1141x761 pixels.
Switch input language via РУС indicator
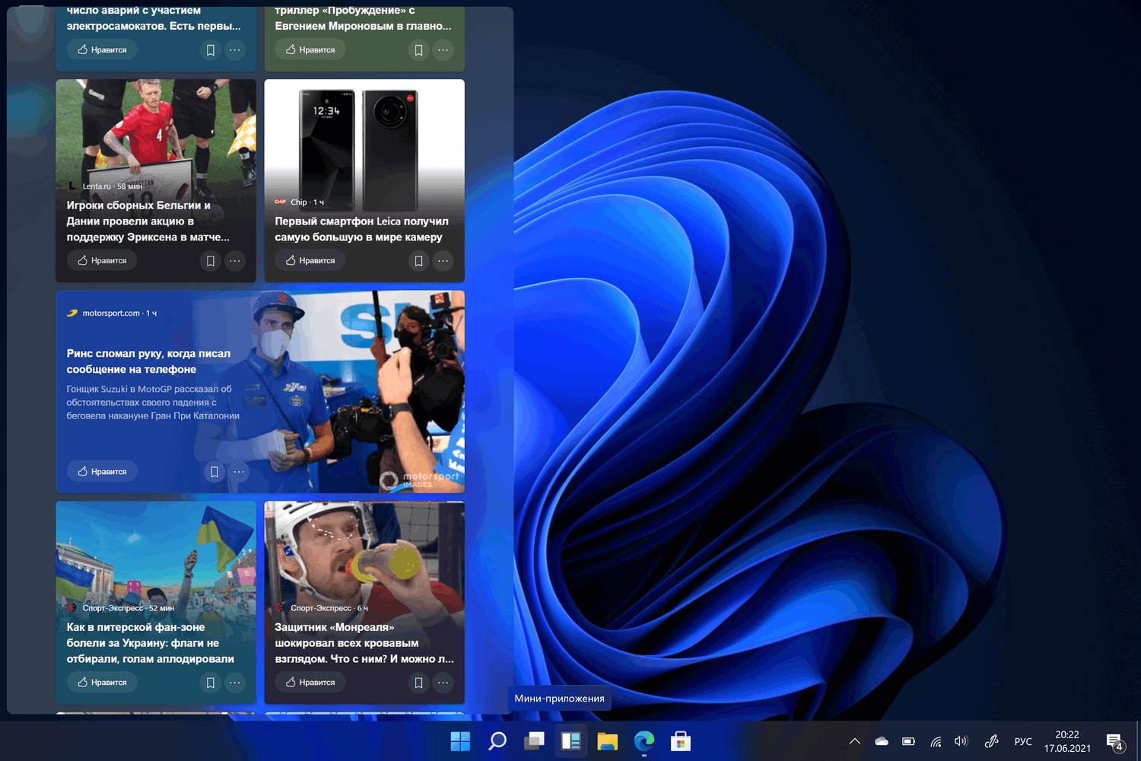pos(1023,741)
